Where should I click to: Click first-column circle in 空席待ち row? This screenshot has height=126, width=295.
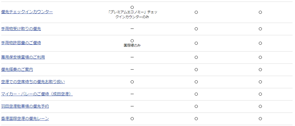pyautogui.click(x=132, y=82)
